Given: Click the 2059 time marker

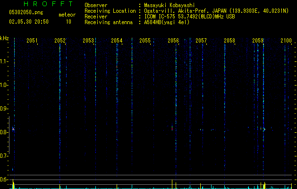Looking at the screenshot, I should point(258,41).
